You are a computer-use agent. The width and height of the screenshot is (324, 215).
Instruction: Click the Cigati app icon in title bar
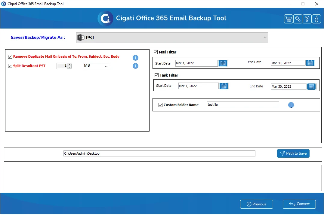[x=4, y=4]
